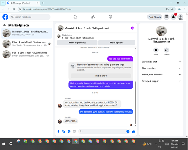
Task: Open Windows Start menu
Action: [3, 144]
